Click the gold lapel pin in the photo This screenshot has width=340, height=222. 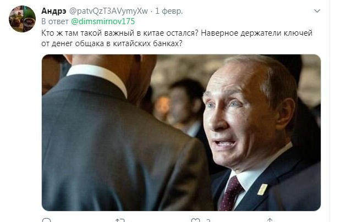click(x=262, y=189)
